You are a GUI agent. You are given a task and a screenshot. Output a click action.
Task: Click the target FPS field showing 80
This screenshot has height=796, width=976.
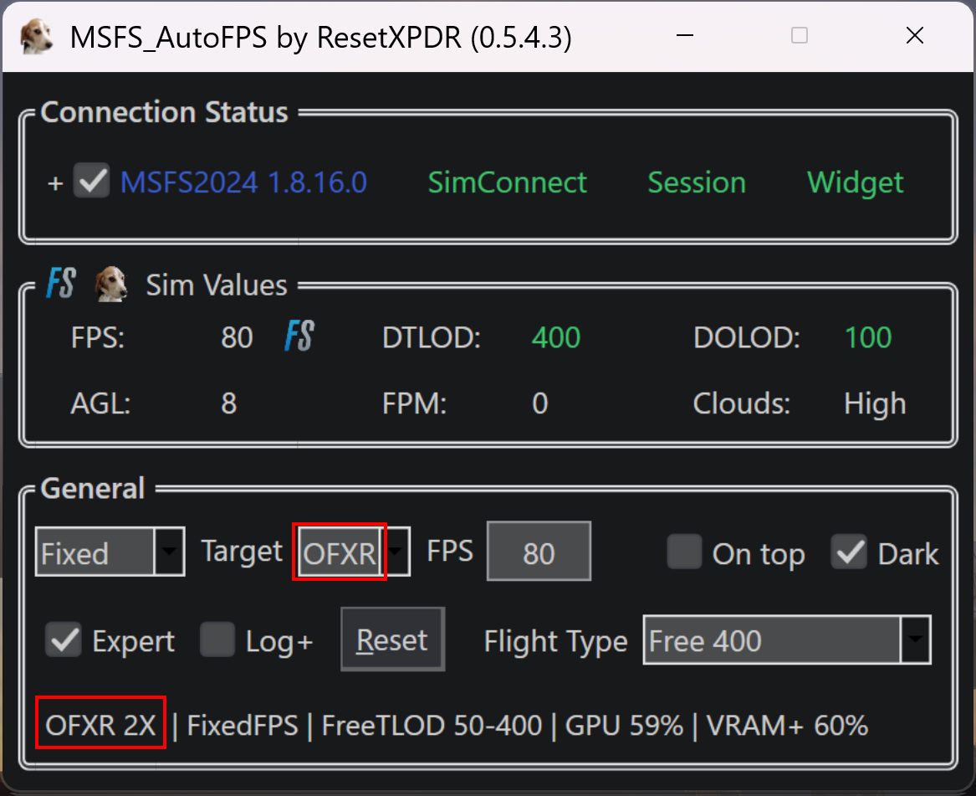(539, 552)
